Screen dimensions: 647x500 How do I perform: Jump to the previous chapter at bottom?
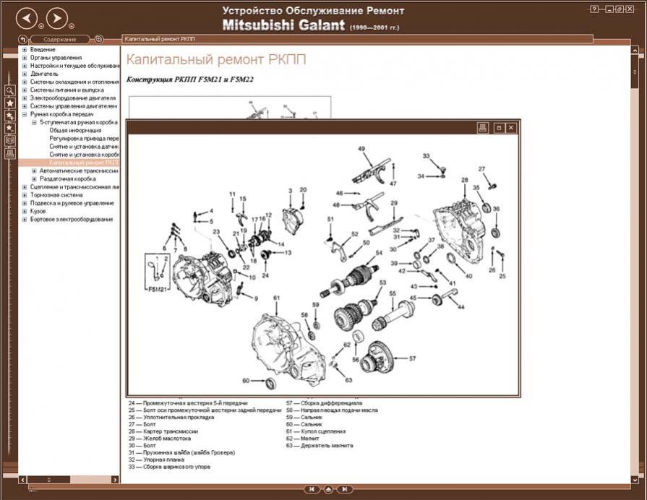(x=312, y=489)
